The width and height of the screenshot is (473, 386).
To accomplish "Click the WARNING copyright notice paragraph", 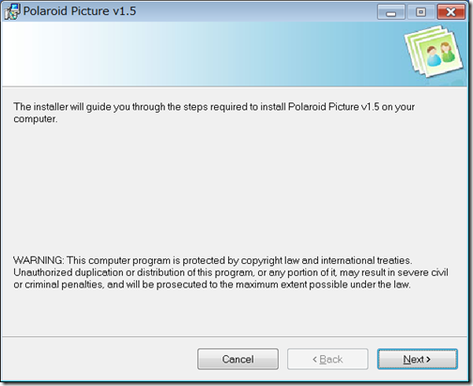I will click(x=231, y=272).
